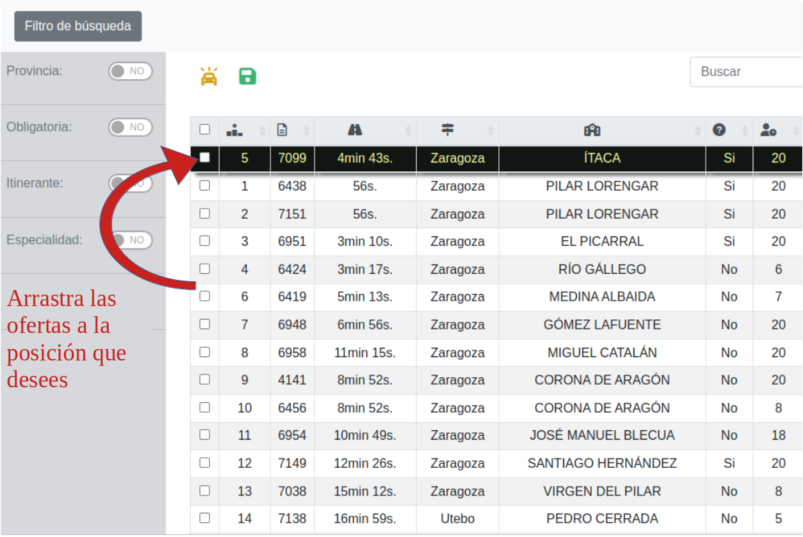Toggle the Especialidad filter switch
Screen dimensions: 803x537
130,240
